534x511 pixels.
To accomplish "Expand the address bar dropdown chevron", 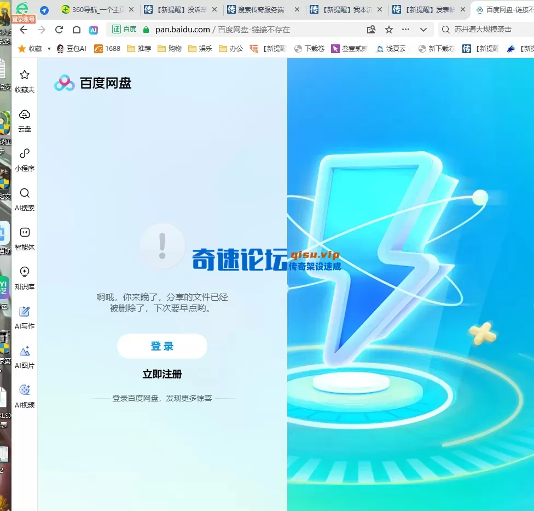I will pos(423,30).
